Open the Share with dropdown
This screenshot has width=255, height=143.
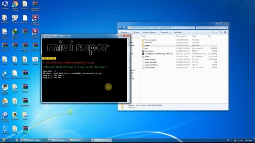165,32
